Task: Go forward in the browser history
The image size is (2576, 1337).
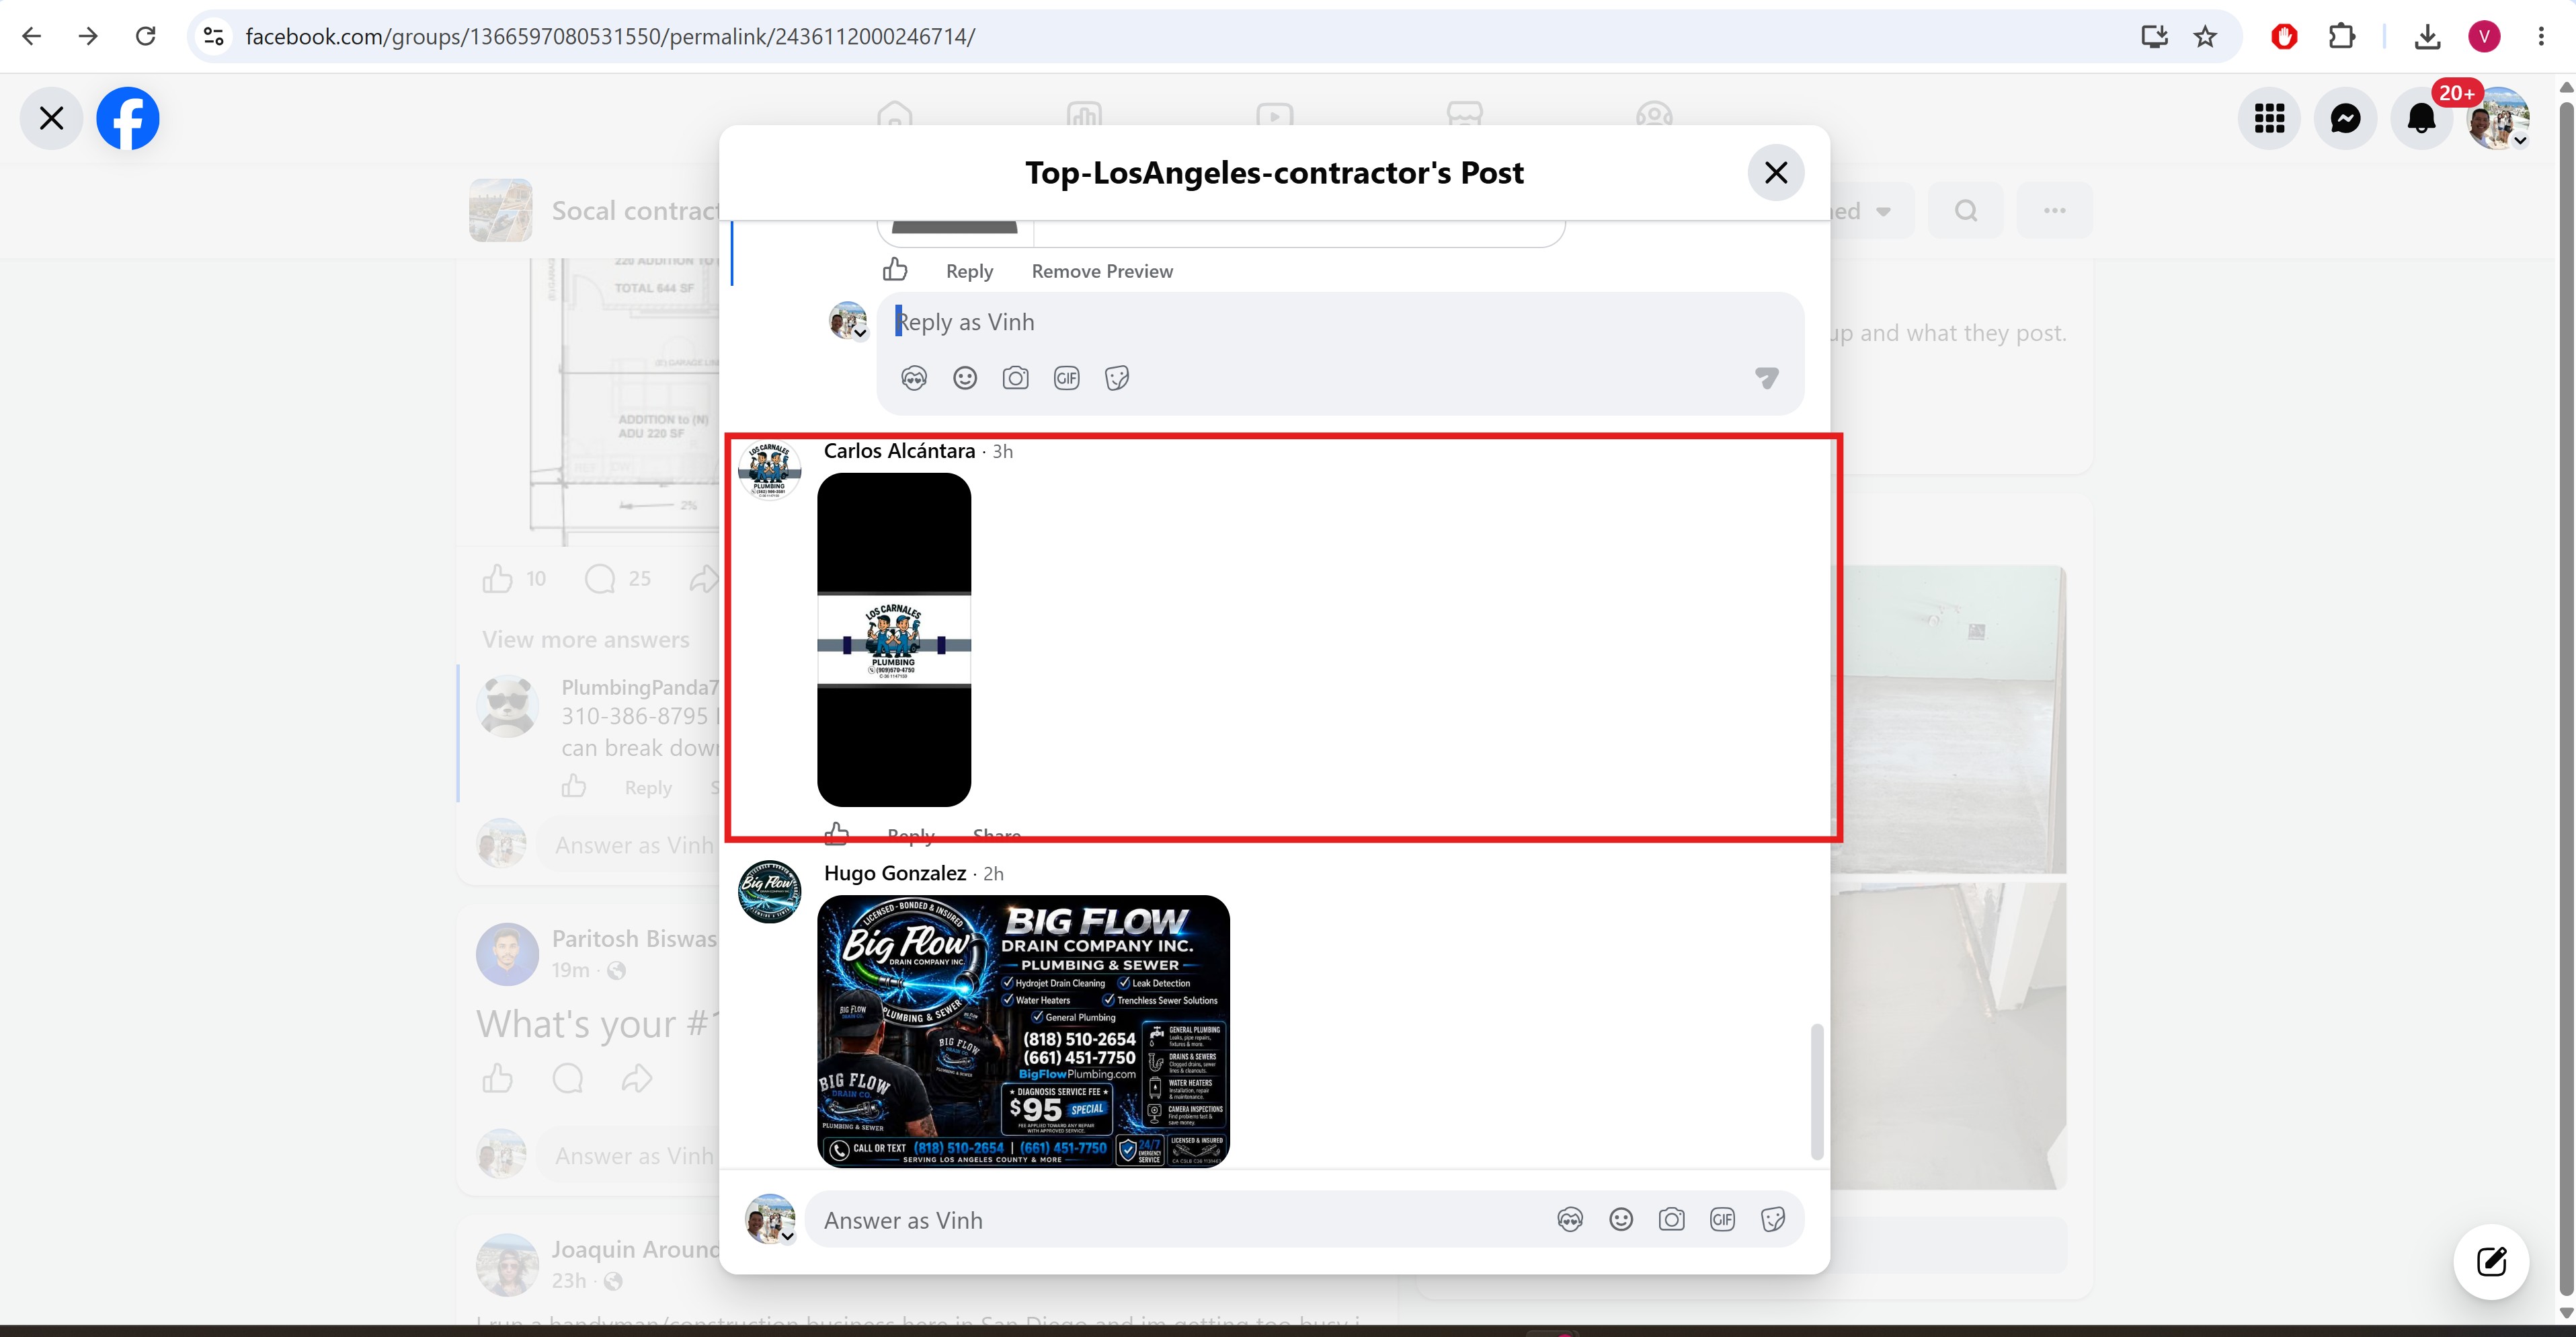Action: 89,36
